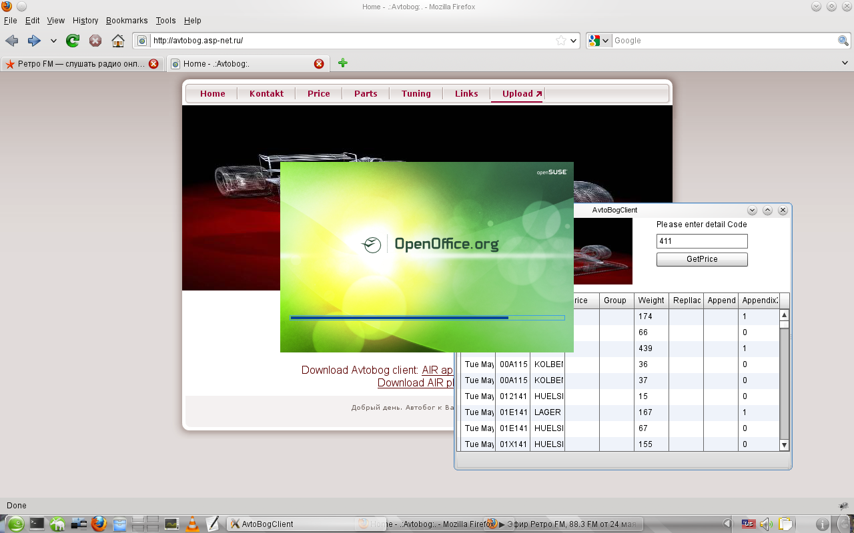This screenshot has height=533, width=854.
Task: Click the Append column header in AvtoBogClient
Action: (x=721, y=300)
